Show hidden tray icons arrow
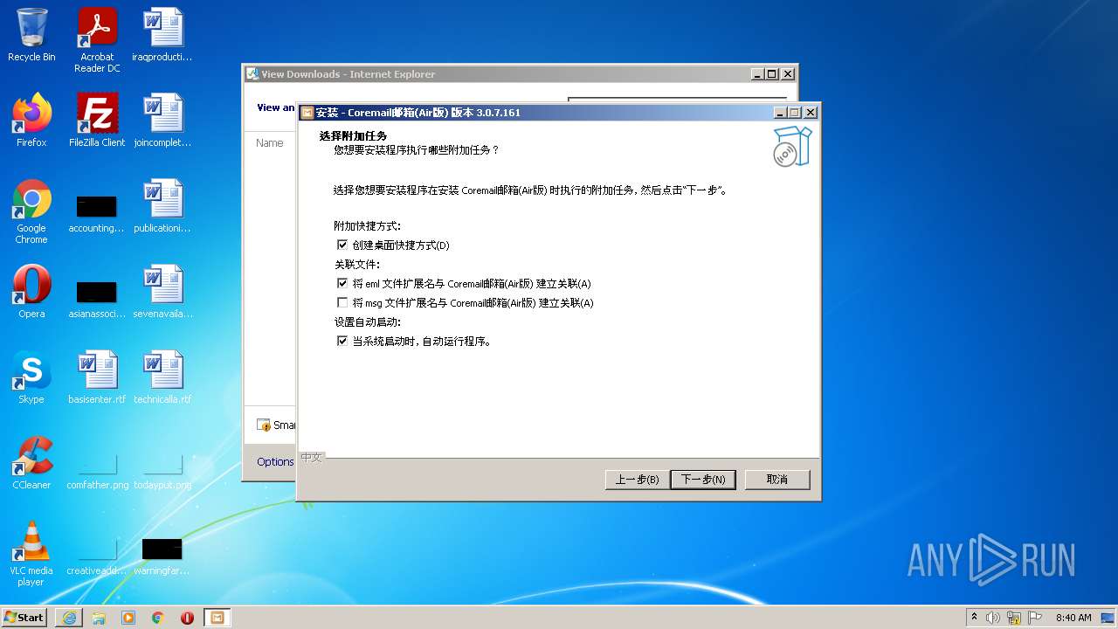The height and width of the screenshot is (629, 1118). point(974,618)
